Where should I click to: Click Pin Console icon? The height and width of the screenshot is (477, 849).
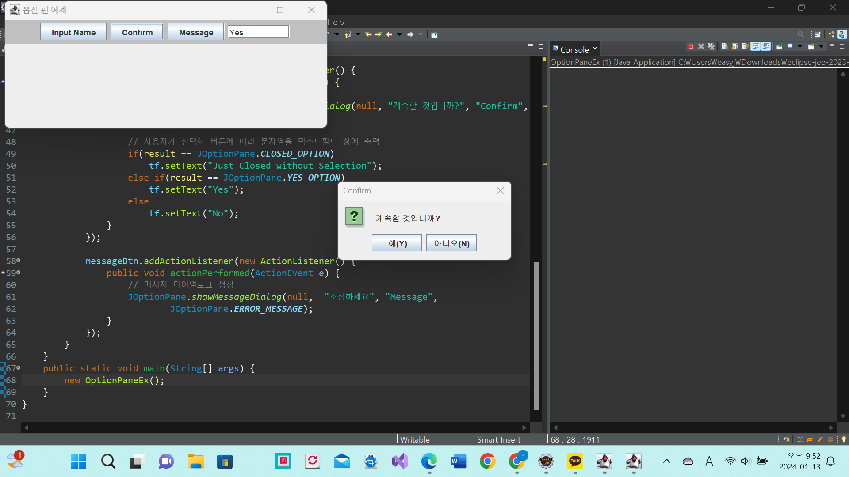[x=780, y=46]
